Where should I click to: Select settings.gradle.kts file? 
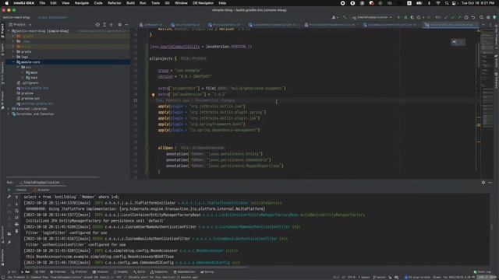35,103
